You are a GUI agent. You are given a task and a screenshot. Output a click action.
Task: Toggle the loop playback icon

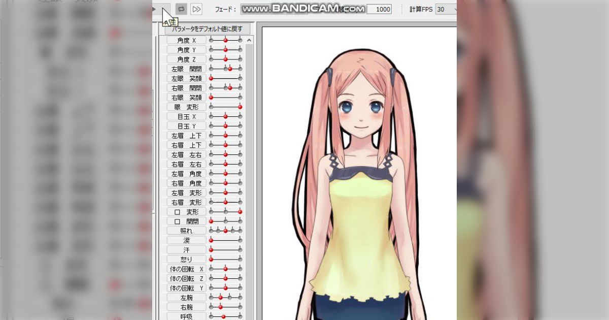pyautogui.click(x=182, y=9)
